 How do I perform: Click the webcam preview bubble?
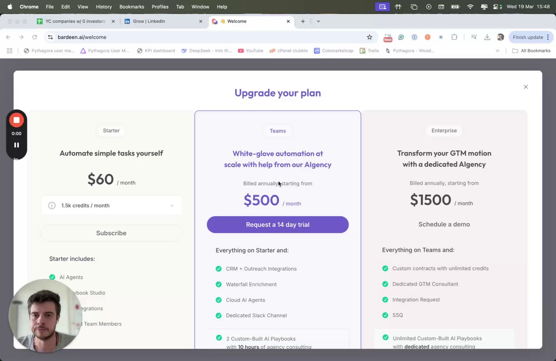[45, 316]
